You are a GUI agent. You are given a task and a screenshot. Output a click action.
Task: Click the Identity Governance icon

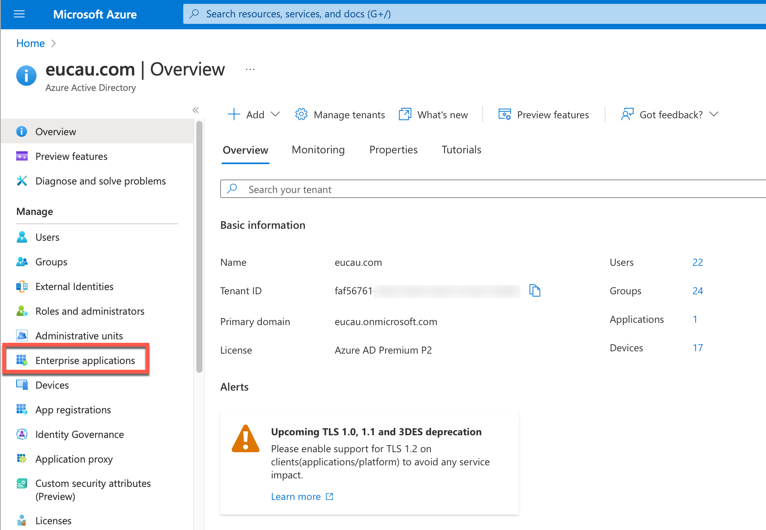pyautogui.click(x=22, y=434)
